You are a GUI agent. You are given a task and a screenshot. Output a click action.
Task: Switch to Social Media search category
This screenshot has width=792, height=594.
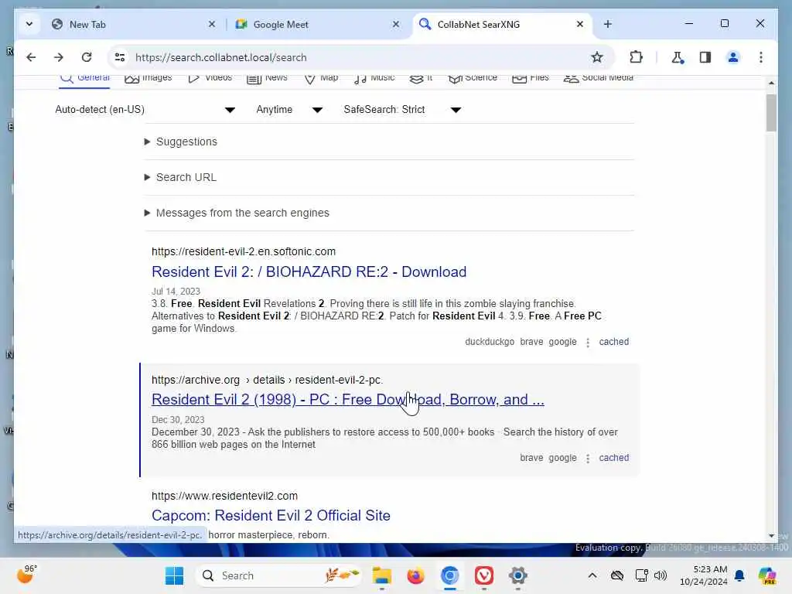[599, 78]
